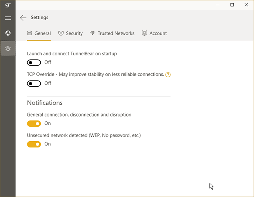Click the bear icon beside Security
The width and height of the screenshot is (254, 197).
point(61,33)
